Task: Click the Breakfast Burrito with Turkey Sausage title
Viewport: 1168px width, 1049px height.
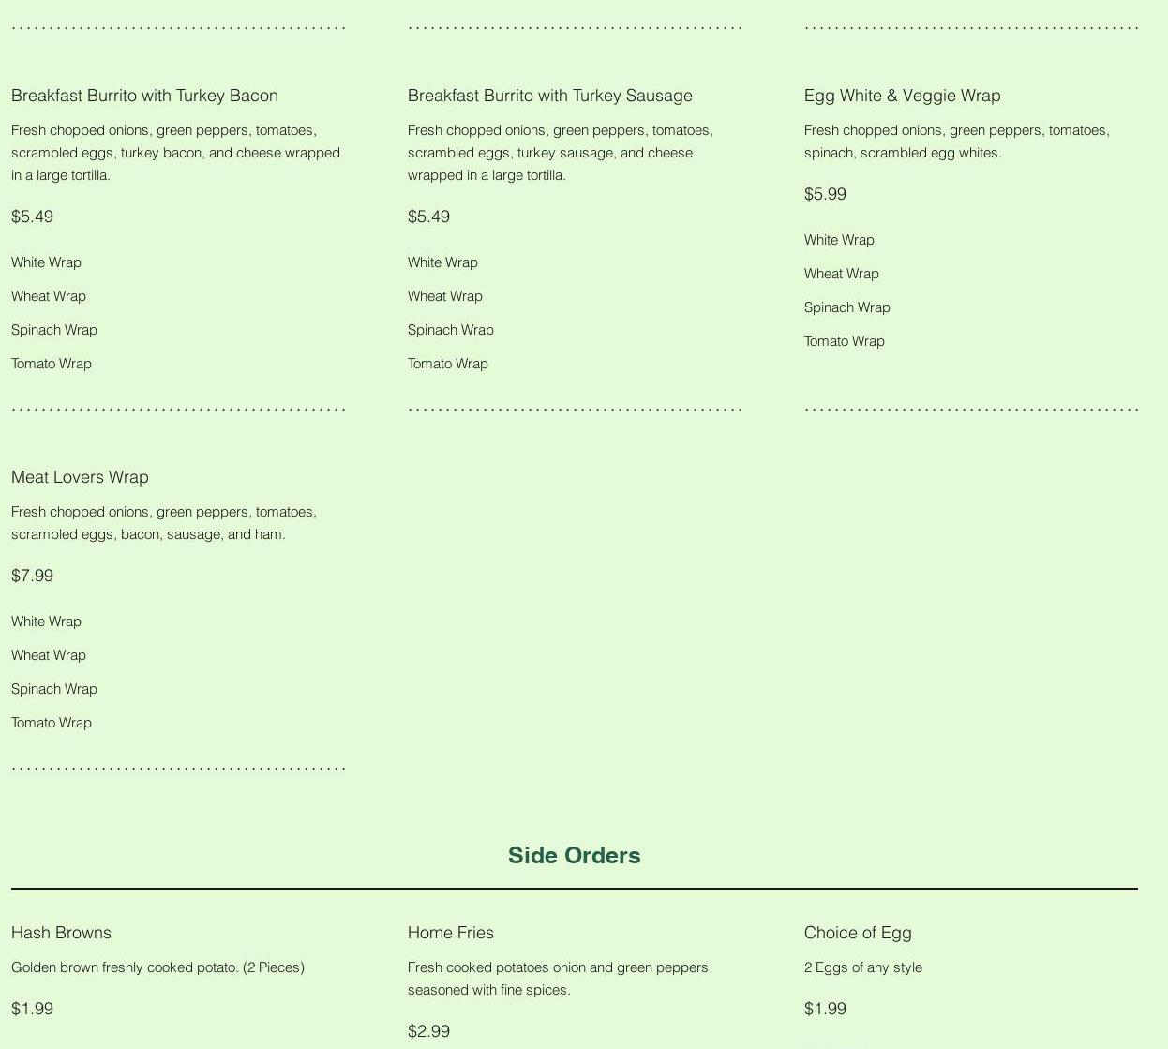Action: click(549, 96)
